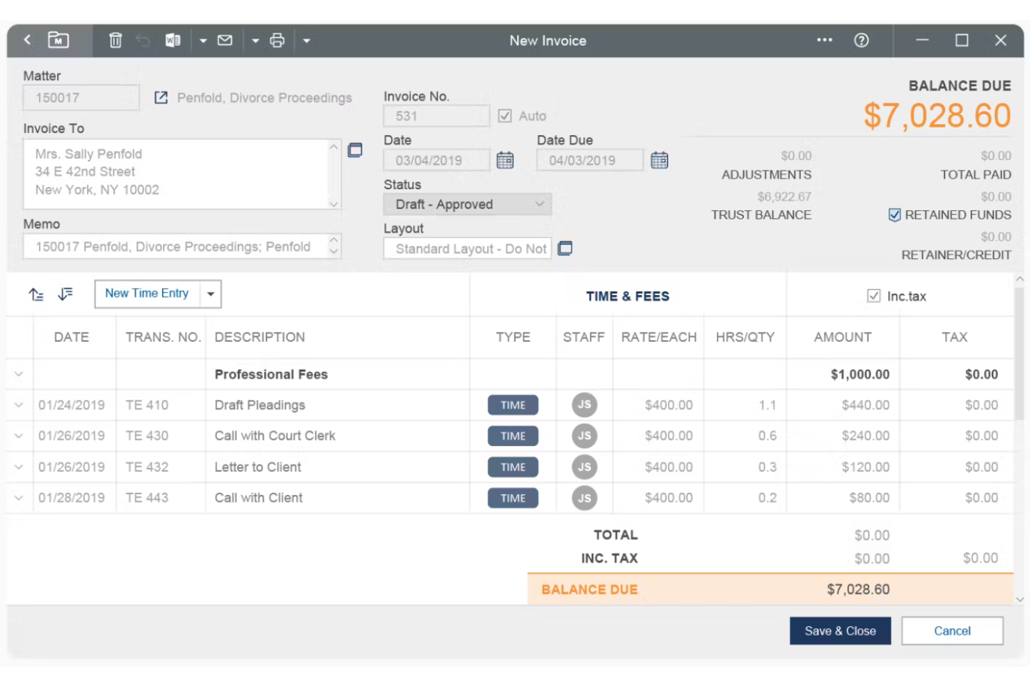Expand the TE 432 row chevron
Image resolution: width=1030 pixels, height=687 pixels.
19,466
